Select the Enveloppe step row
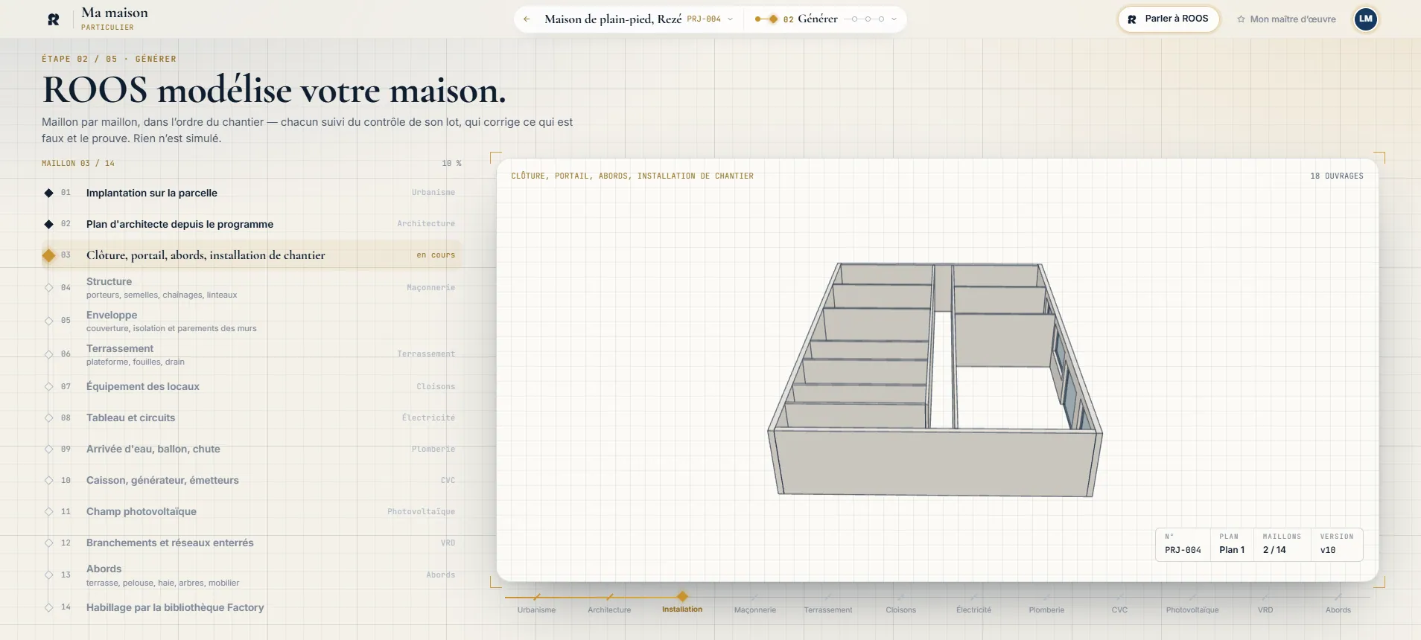 252,321
